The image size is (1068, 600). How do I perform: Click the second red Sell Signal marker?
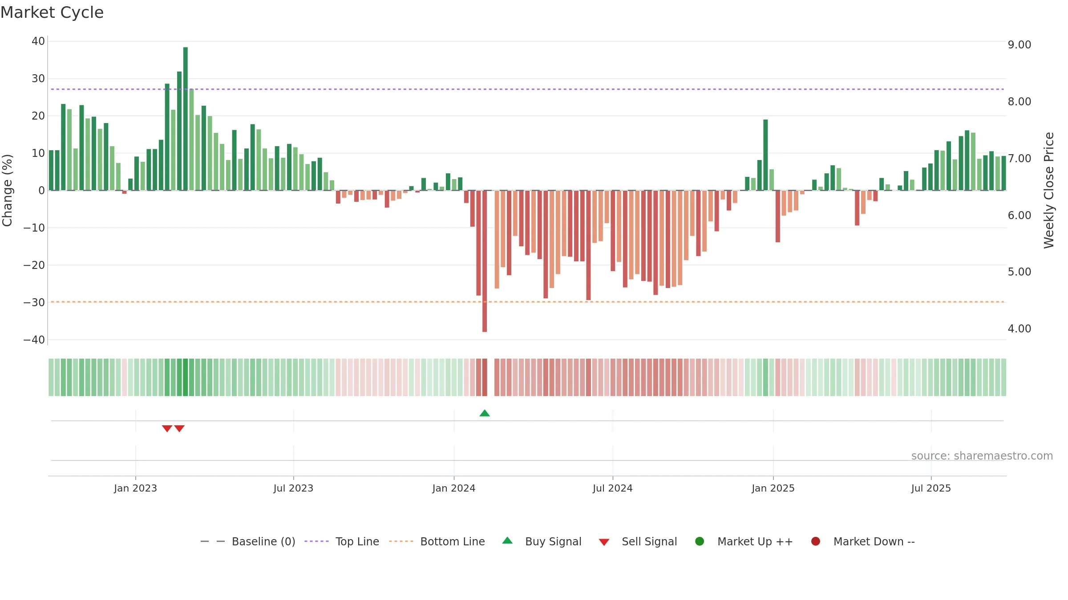[x=179, y=428]
